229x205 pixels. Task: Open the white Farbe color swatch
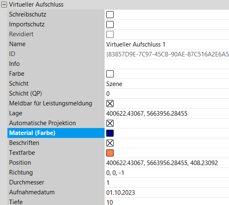[x=110, y=74]
